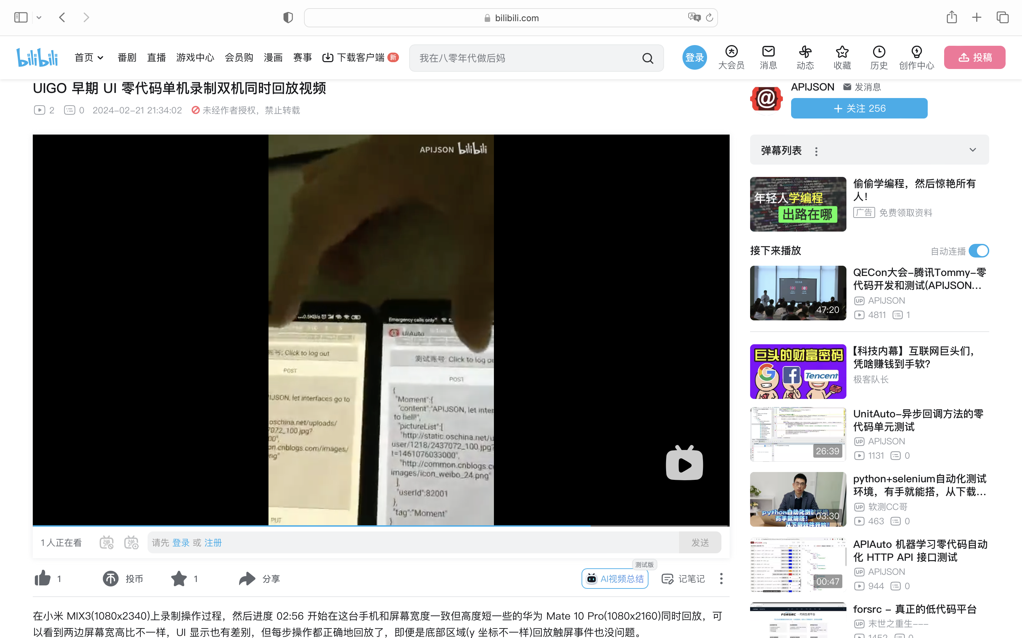Go to the 直播 navigation item
The width and height of the screenshot is (1022, 638).
[156, 58]
